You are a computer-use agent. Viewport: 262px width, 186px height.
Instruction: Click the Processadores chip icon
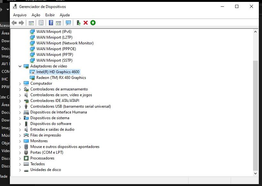coord(26,158)
